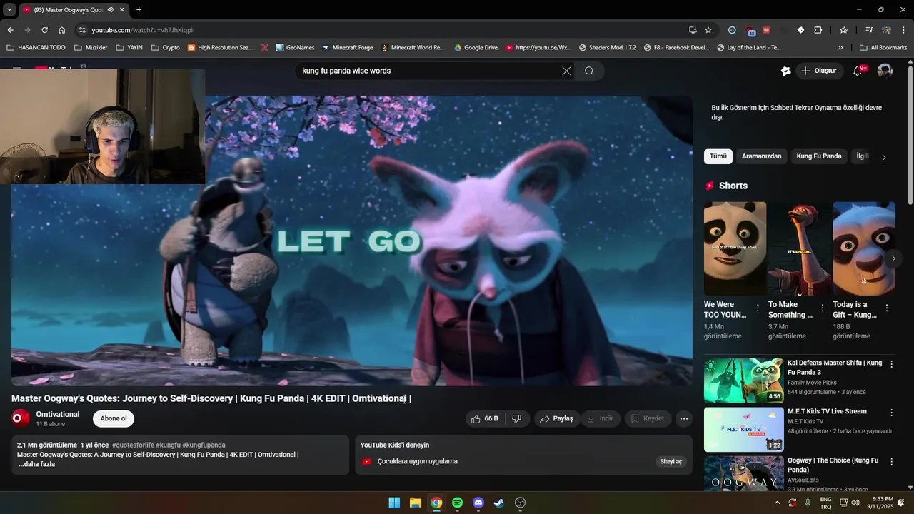Expand description with ...daha fazla
Image resolution: width=914 pixels, height=514 pixels.
36,464
